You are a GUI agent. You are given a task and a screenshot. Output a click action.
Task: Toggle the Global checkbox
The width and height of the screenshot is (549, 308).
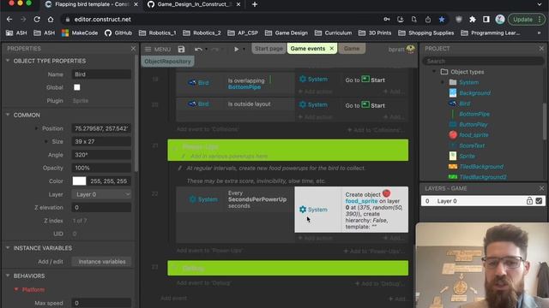pyautogui.click(x=77, y=87)
